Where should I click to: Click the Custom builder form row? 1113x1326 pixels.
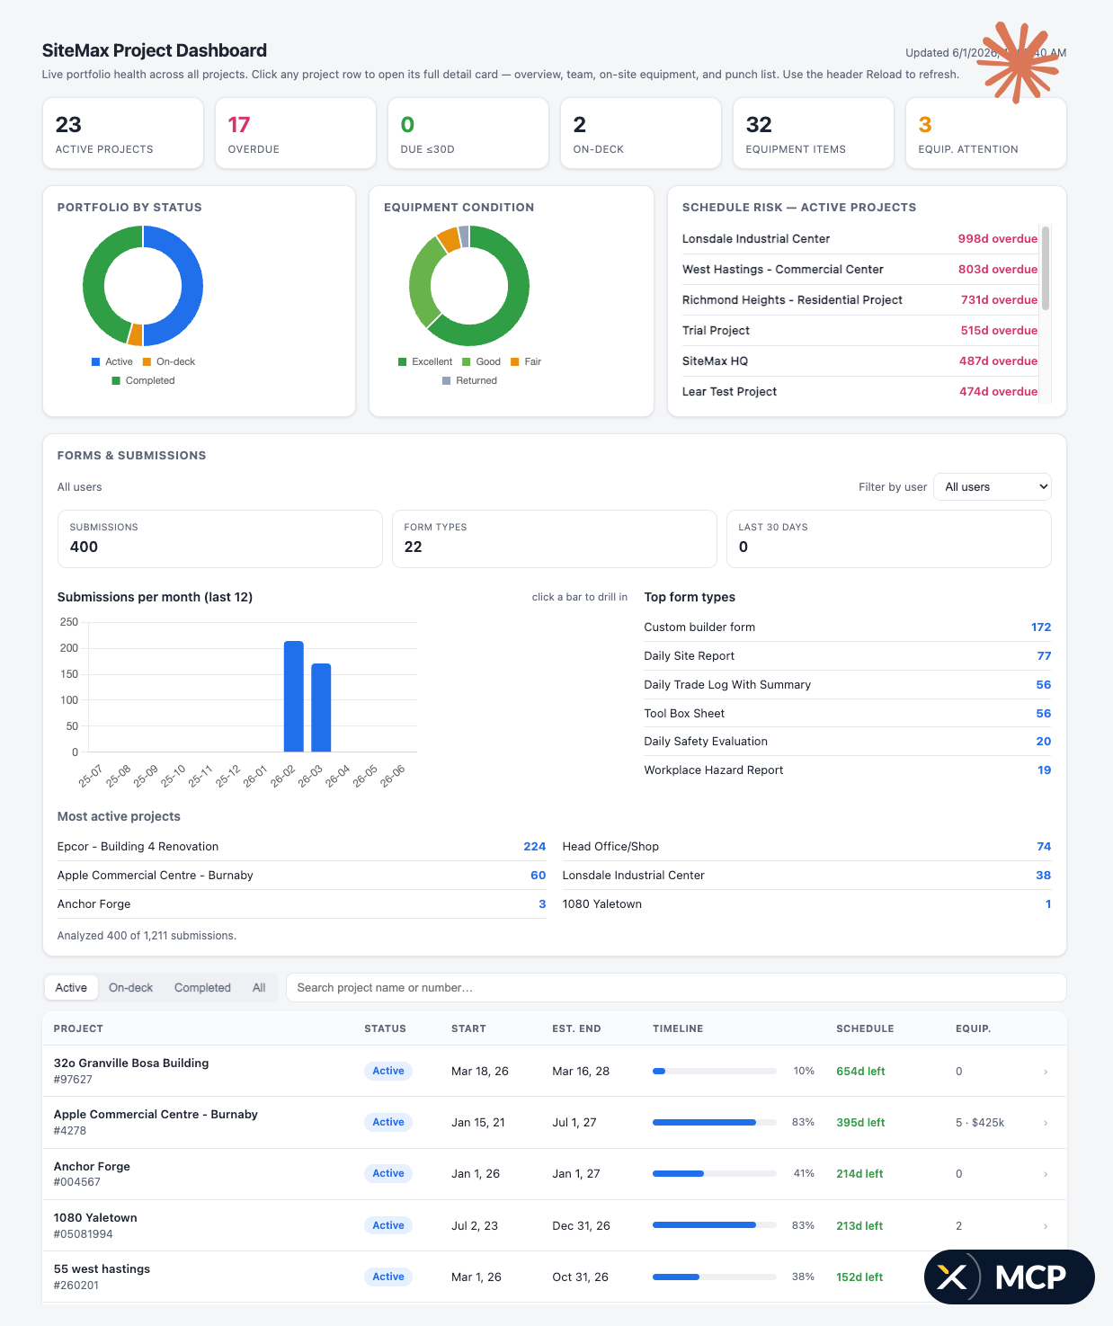pyautogui.click(x=847, y=627)
